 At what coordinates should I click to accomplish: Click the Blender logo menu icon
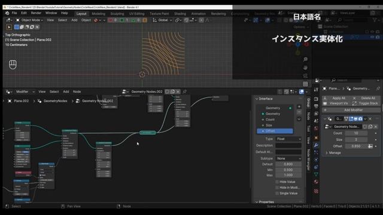(7, 13)
